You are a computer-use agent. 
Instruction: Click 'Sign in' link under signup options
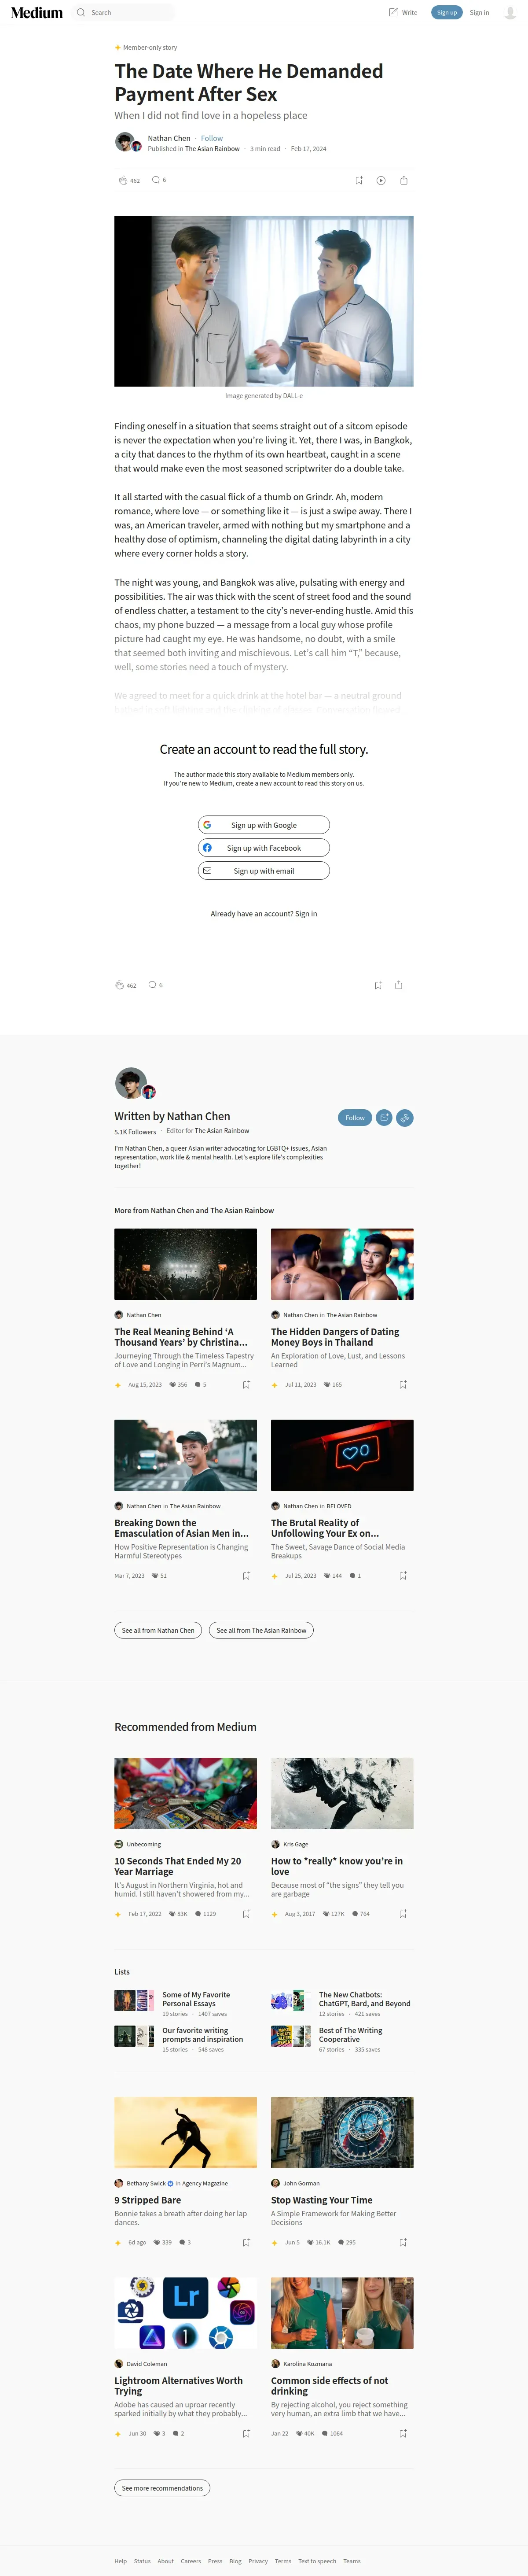306,914
